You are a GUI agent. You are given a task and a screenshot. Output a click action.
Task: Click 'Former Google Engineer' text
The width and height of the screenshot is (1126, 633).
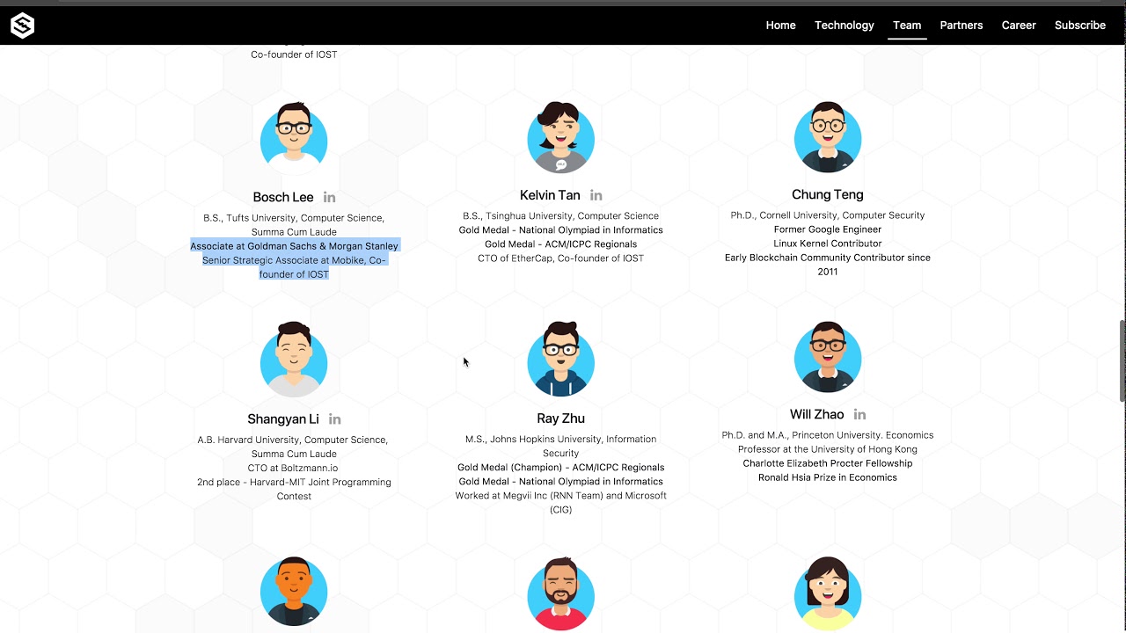(828, 229)
